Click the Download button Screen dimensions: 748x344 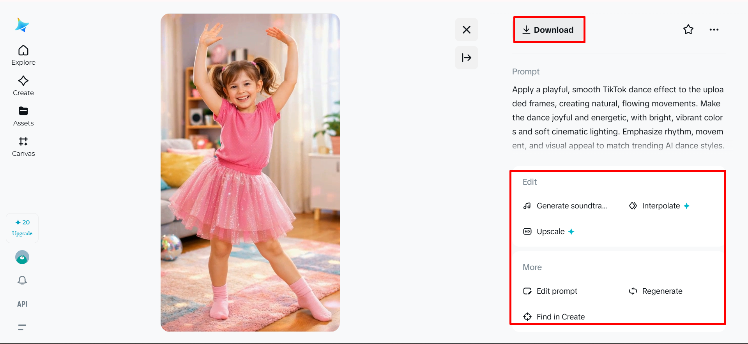click(549, 30)
